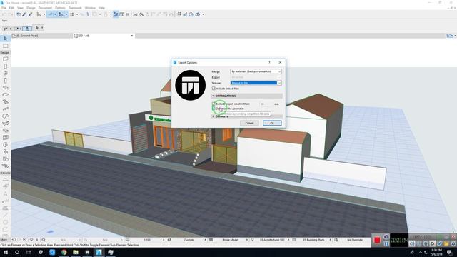Open the Document menu
Screen dimensions: 457x257
45,8
